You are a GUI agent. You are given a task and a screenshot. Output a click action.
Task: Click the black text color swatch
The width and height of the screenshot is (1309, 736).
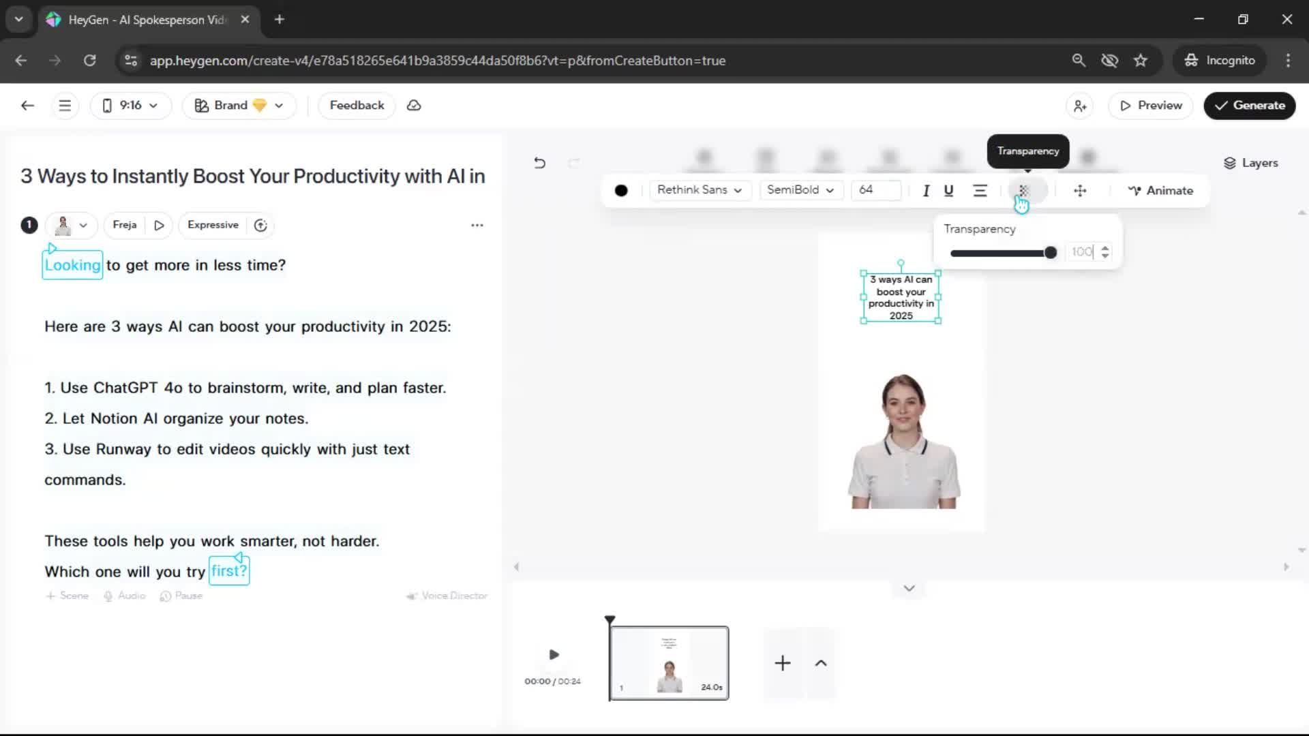click(621, 191)
